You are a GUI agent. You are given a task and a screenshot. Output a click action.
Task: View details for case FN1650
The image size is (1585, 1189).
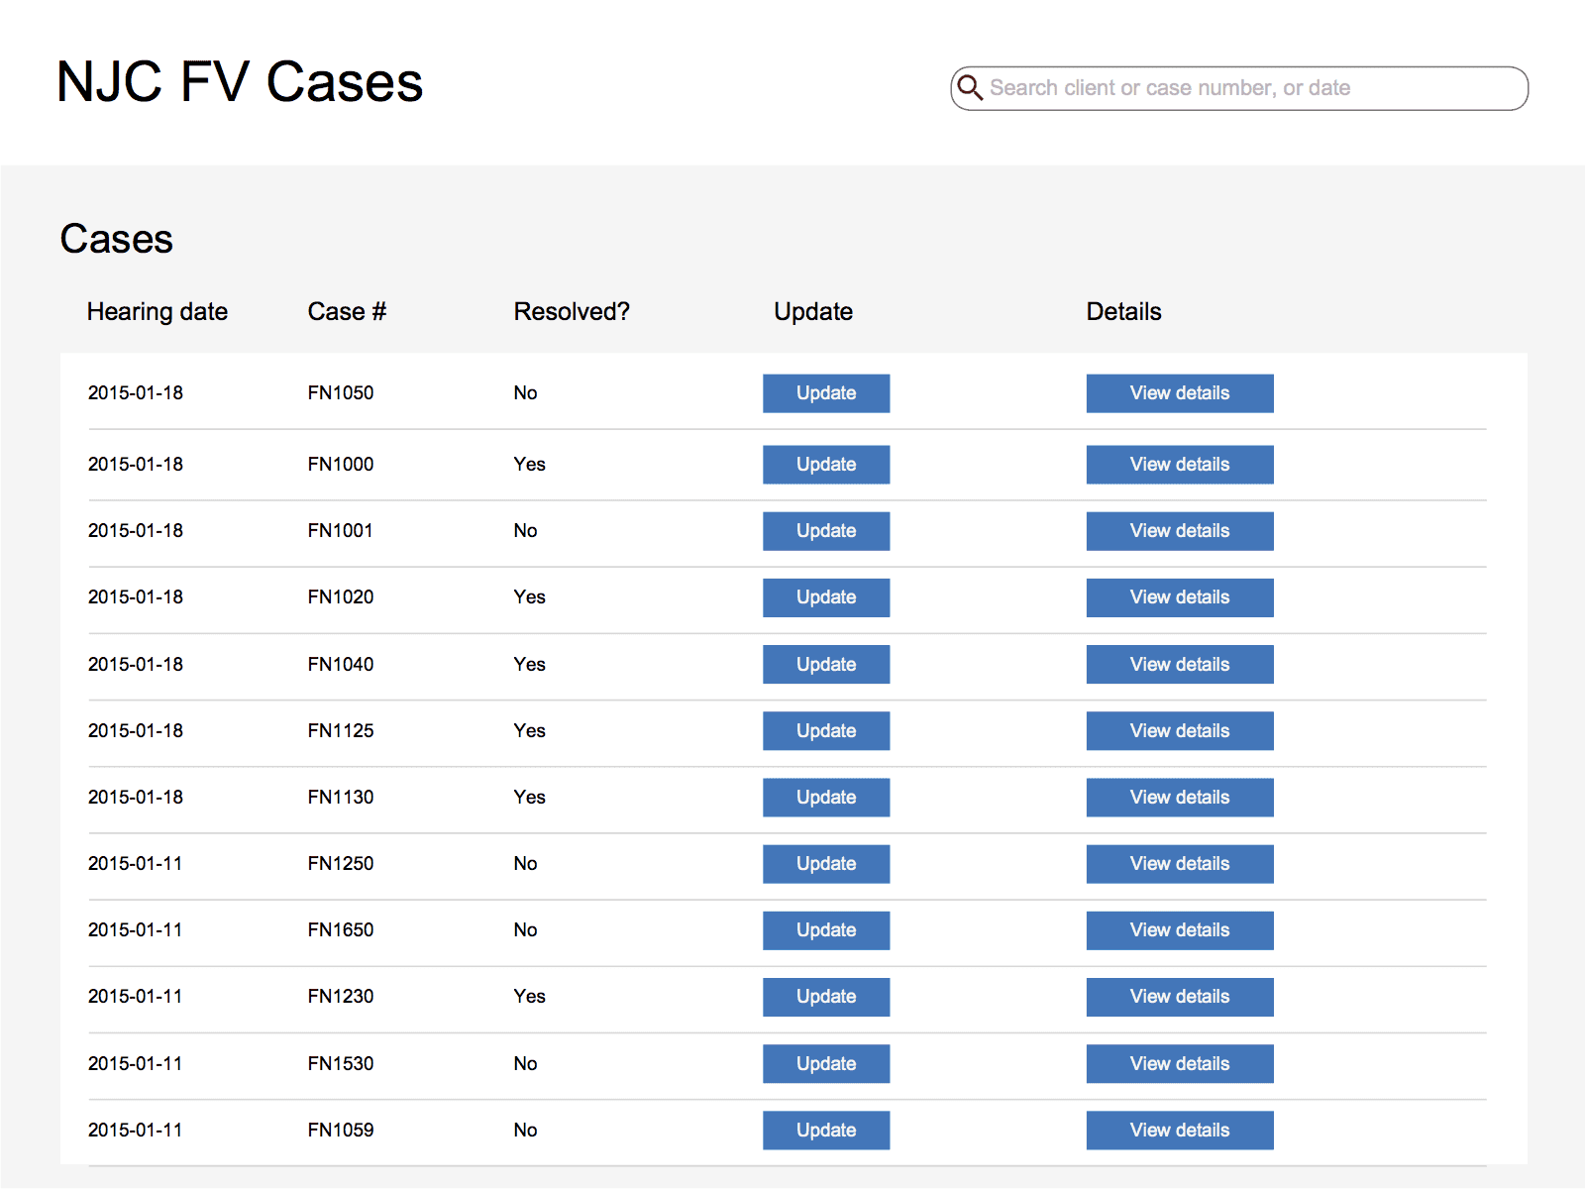1180,930
